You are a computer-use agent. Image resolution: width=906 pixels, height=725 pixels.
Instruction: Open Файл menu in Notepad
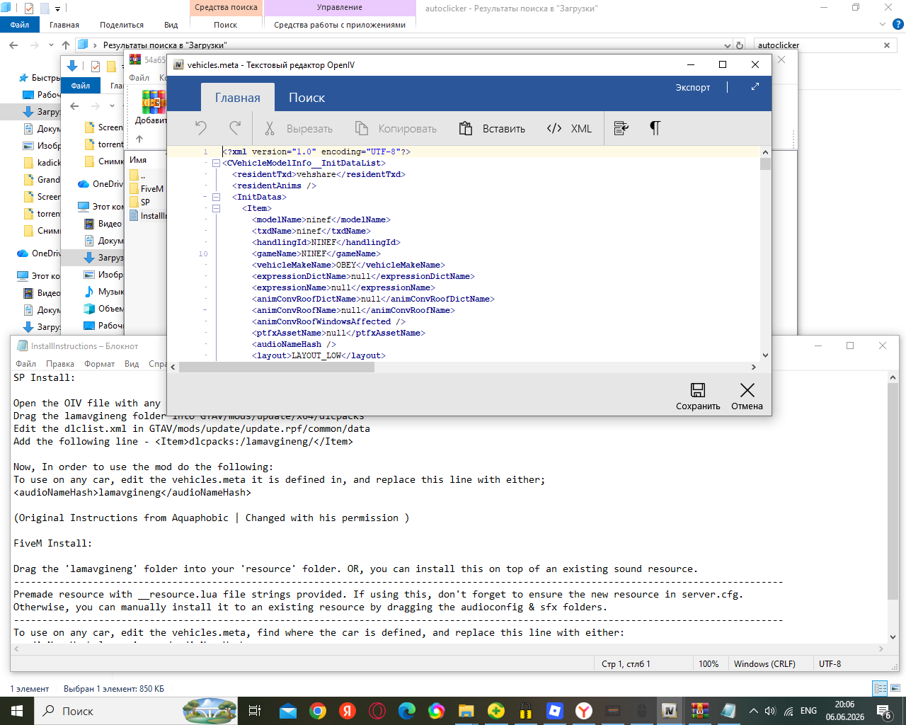click(x=26, y=364)
